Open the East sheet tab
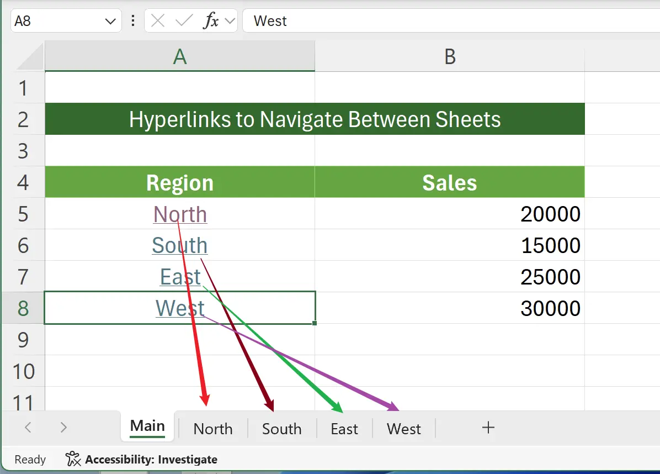Screen dimensions: 660x474 click(344, 428)
